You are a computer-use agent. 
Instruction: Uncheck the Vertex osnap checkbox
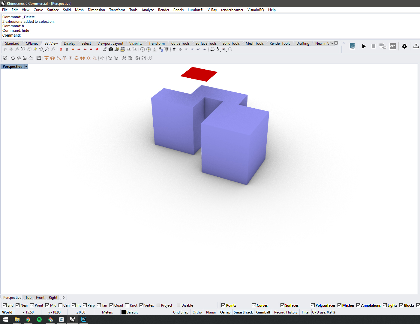142,305
